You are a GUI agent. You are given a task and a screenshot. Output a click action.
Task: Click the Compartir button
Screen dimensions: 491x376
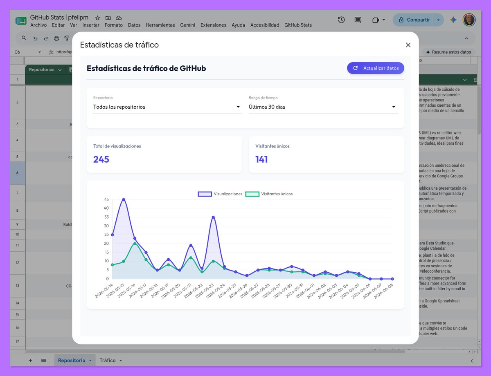414,20
